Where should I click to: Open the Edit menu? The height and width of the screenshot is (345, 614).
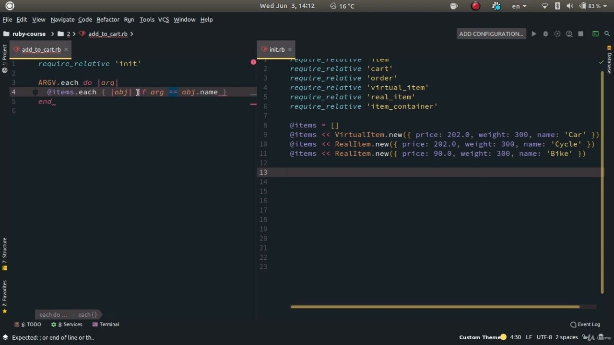click(x=22, y=20)
